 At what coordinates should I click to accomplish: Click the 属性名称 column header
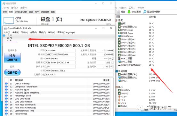19,80
